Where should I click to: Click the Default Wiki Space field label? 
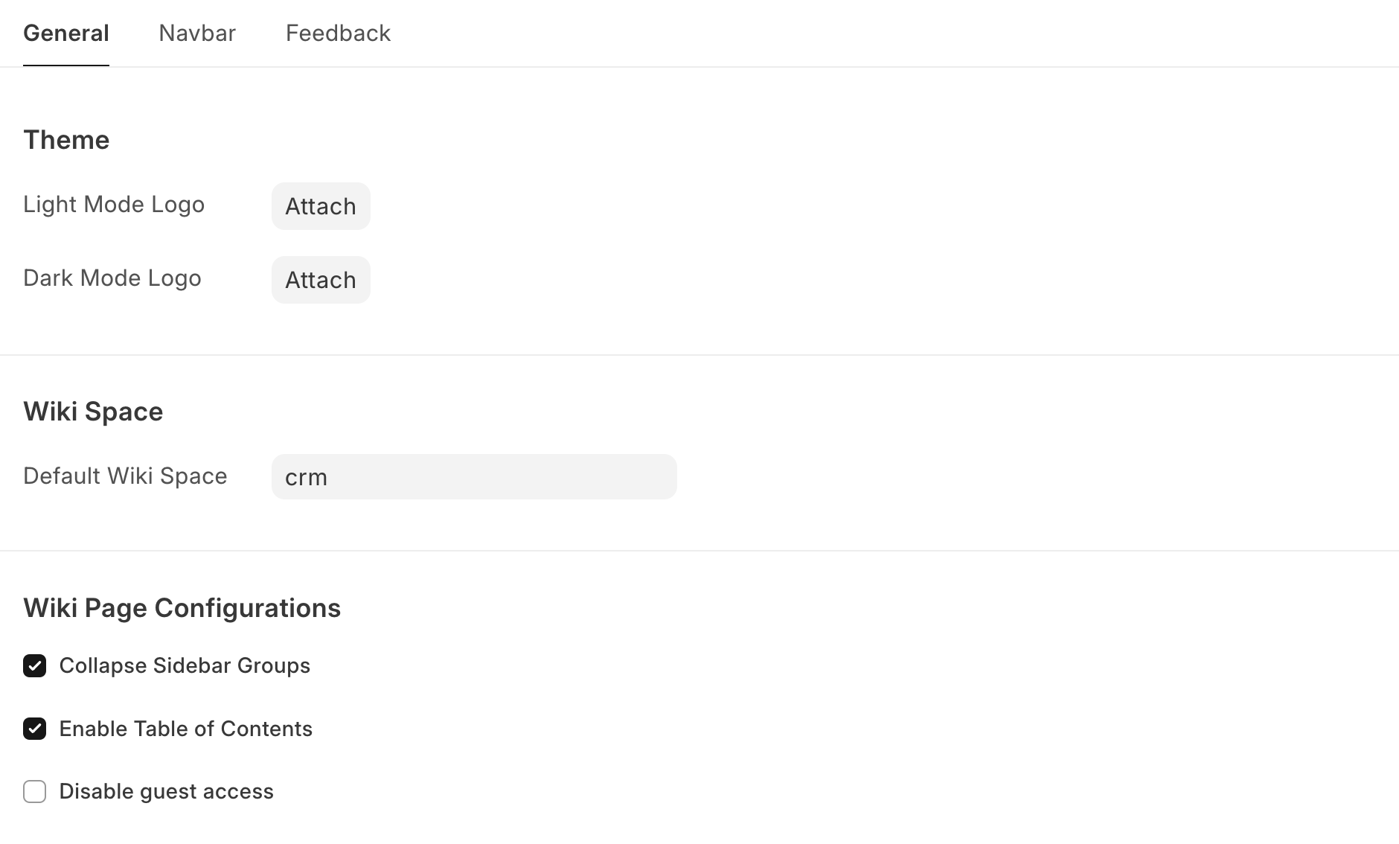125,476
